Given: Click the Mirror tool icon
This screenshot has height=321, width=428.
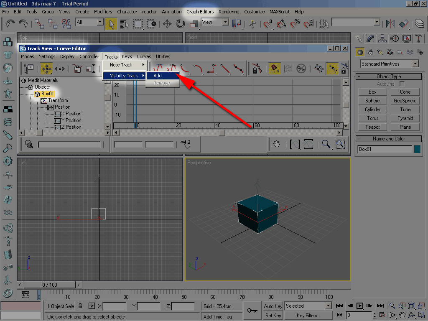Looking at the screenshot, I should click(390, 24).
